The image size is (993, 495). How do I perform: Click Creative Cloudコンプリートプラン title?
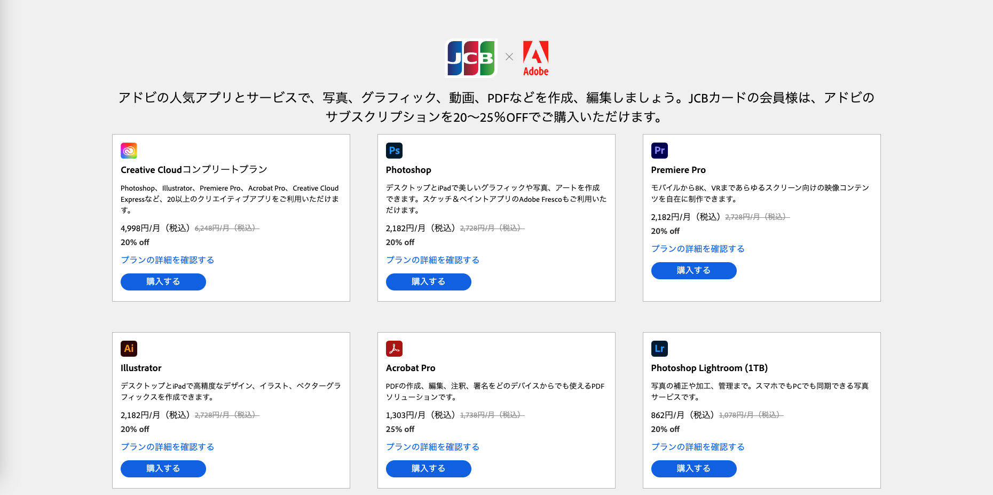[194, 170]
